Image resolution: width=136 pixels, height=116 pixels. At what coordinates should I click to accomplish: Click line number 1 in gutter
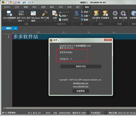coord(8,36)
